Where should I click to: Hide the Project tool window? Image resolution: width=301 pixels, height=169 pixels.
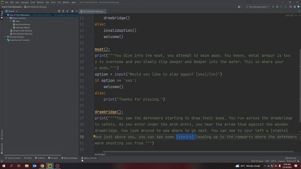(x=76, y=11)
